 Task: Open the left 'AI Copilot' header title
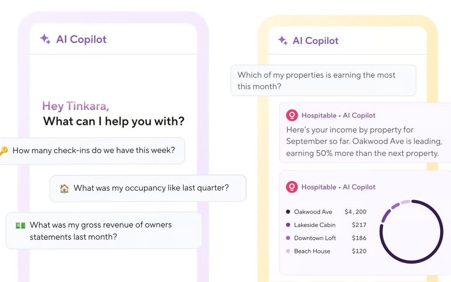click(x=81, y=39)
